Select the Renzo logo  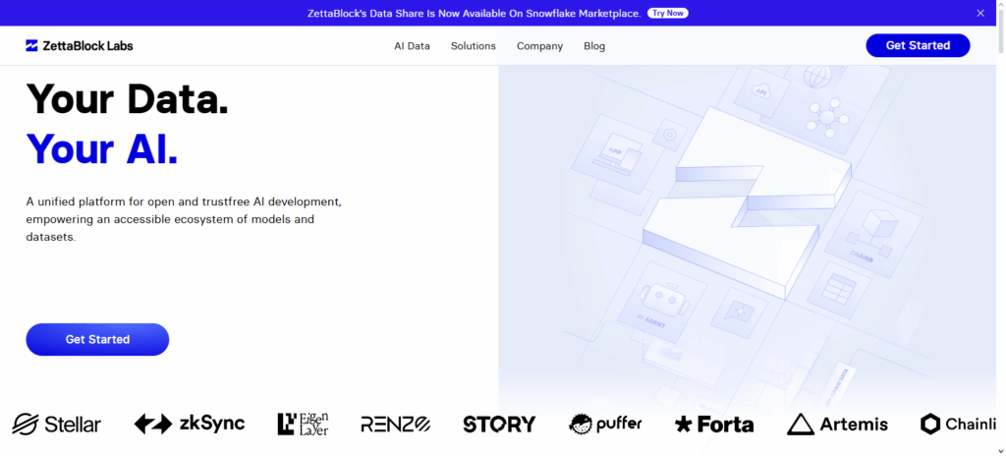tap(395, 424)
